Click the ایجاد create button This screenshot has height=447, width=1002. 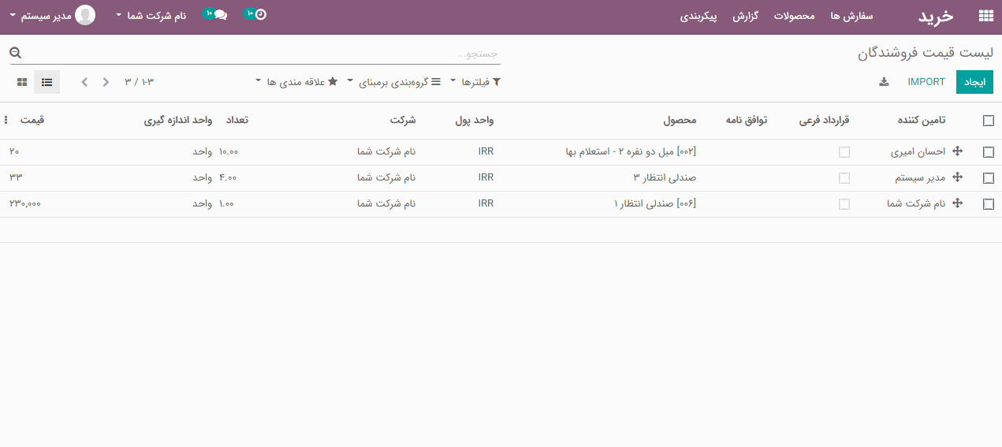[x=975, y=82]
